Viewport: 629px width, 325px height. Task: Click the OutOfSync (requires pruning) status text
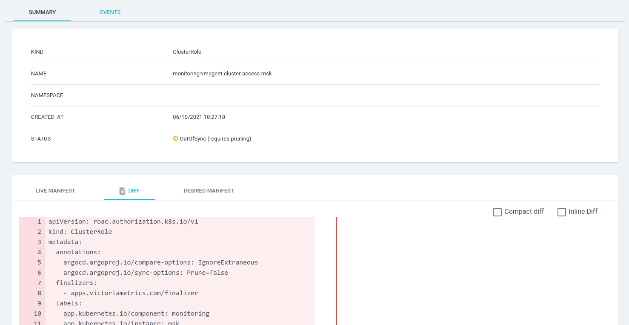pyautogui.click(x=216, y=138)
